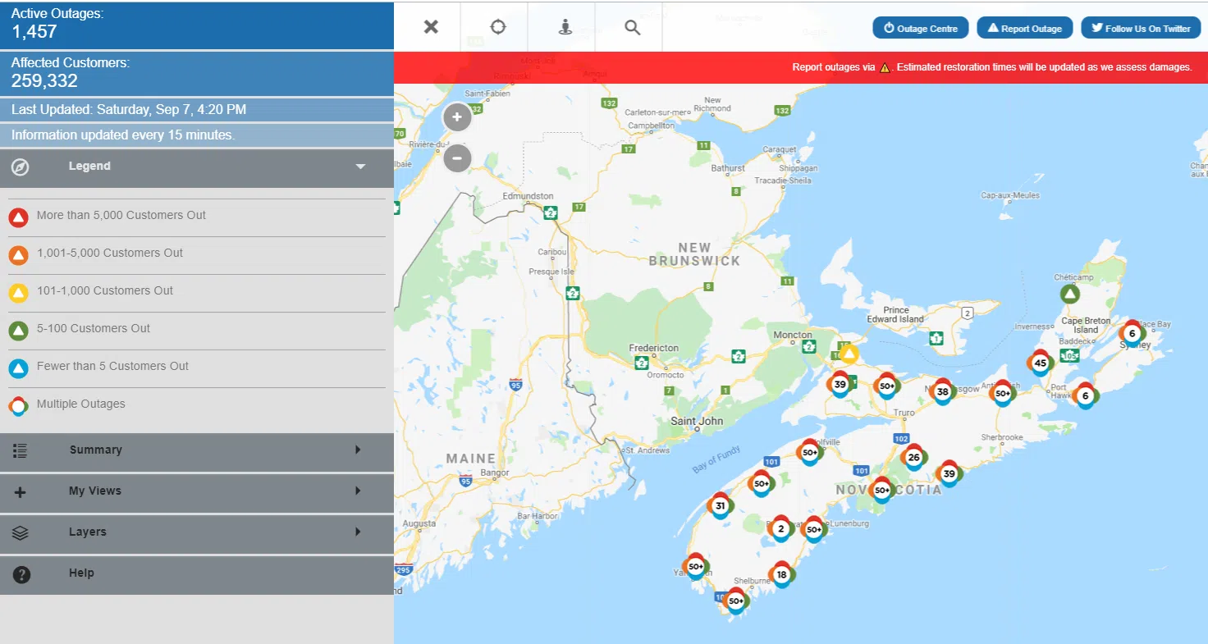Click the Report Outage button
Screen dimensions: 1208x644
[x=1024, y=28]
